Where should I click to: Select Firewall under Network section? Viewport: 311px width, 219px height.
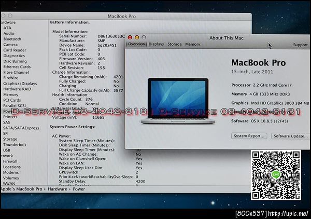[10, 161]
